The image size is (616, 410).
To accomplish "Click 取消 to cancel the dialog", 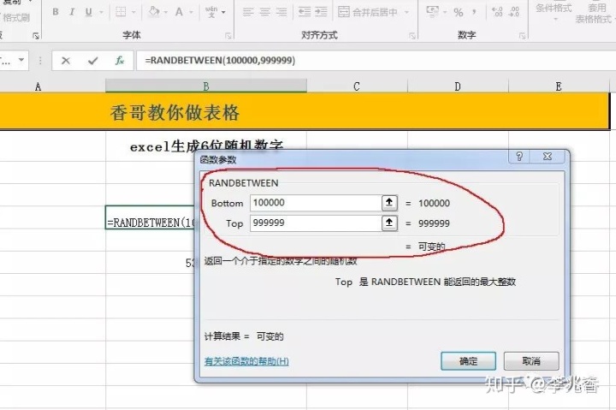I will 531,361.
